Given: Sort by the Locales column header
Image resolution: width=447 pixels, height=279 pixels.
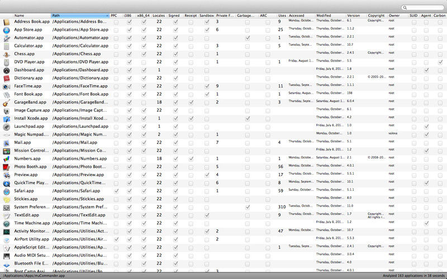Looking at the screenshot, I should [159, 16].
